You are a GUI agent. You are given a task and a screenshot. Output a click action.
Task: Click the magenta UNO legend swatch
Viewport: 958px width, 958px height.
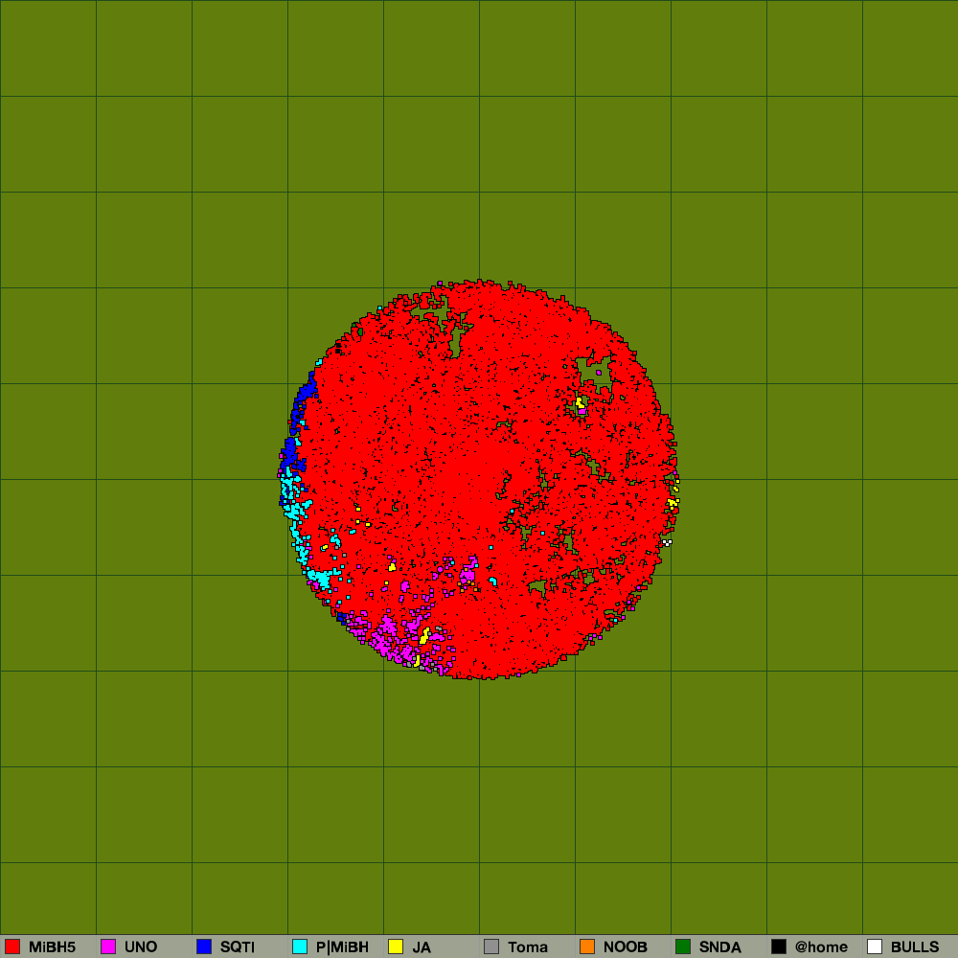(x=108, y=947)
